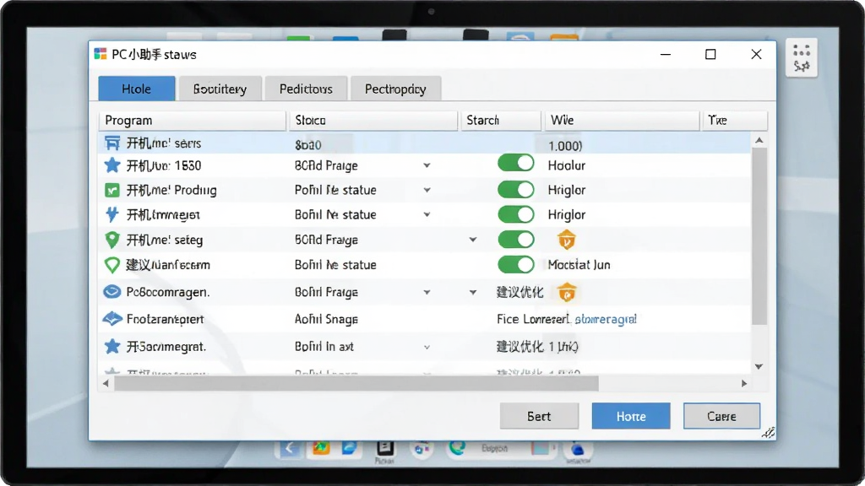The width and height of the screenshot is (865, 486).
Task: Click the '1.000)' value in the selected row
Action: click(565, 145)
